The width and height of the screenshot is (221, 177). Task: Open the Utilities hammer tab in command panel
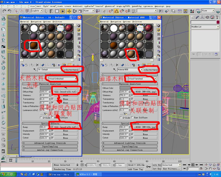pos(217,17)
